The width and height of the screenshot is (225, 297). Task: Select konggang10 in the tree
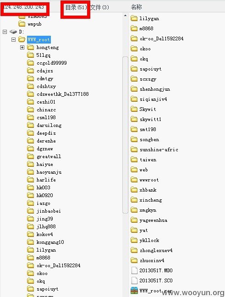50,242
